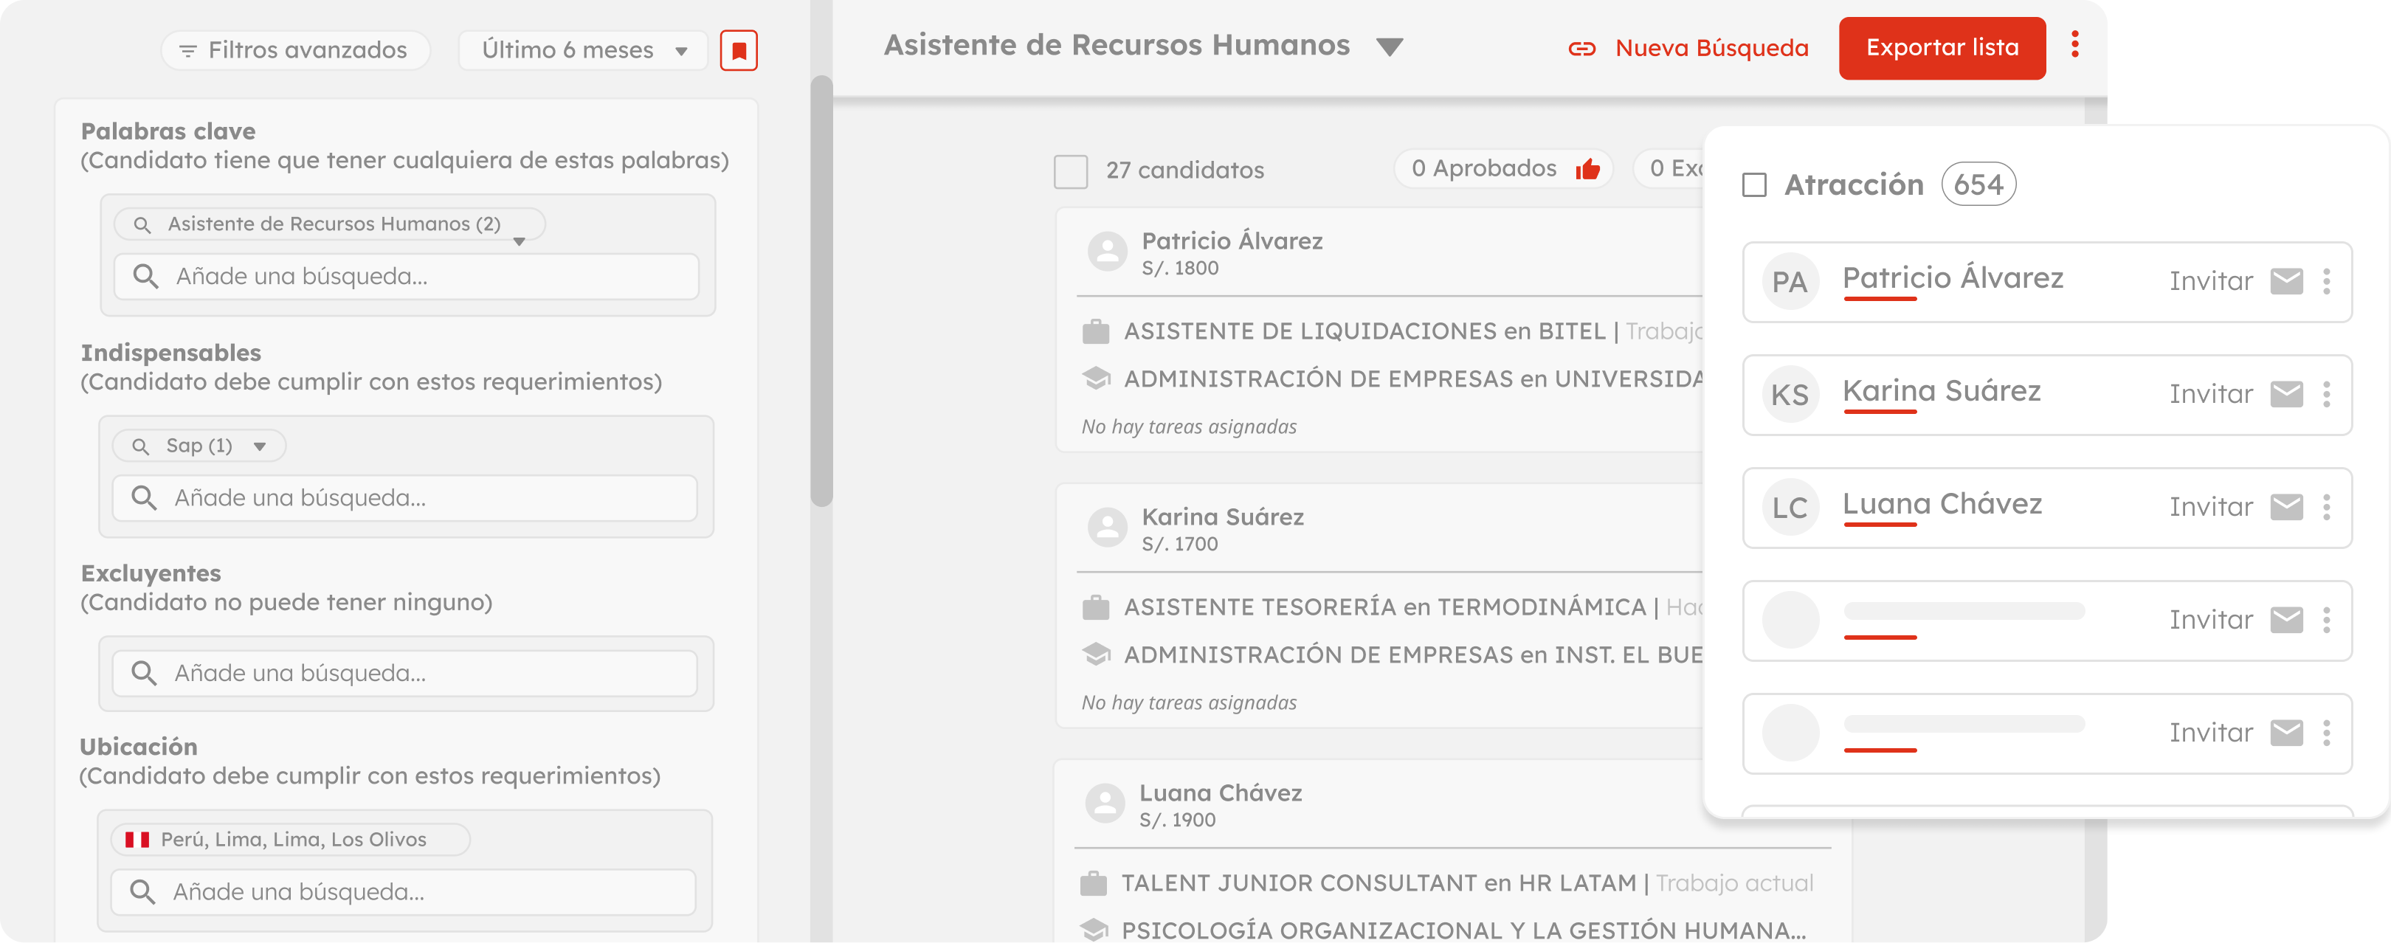
Task: Expand the Asistente de Recursos Humanos title dropdown
Action: 1390,46
